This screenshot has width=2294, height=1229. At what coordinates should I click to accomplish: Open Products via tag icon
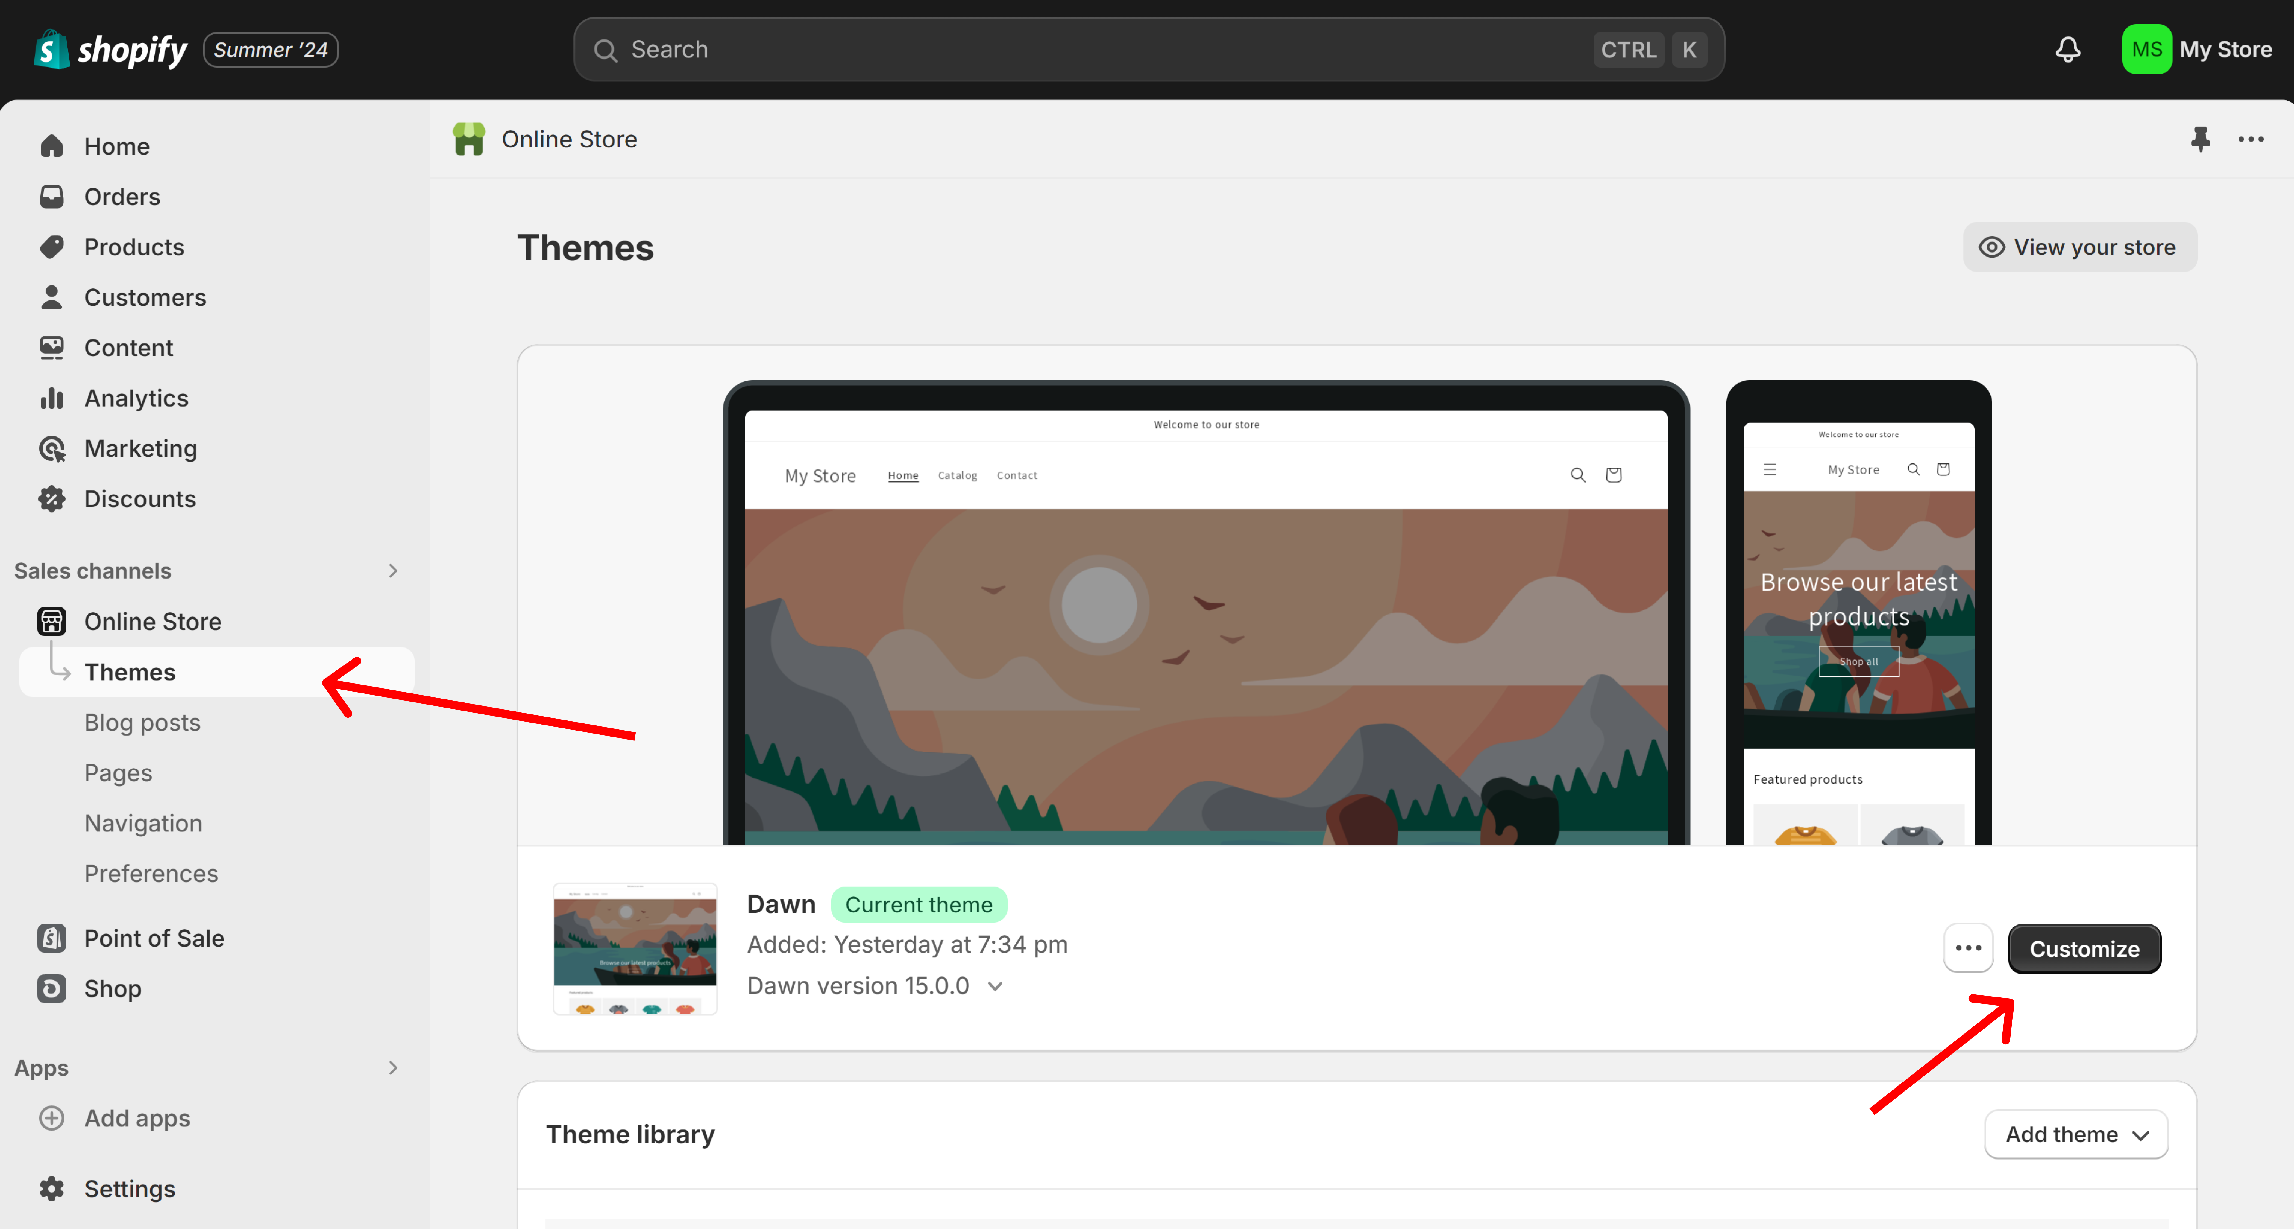52,247
